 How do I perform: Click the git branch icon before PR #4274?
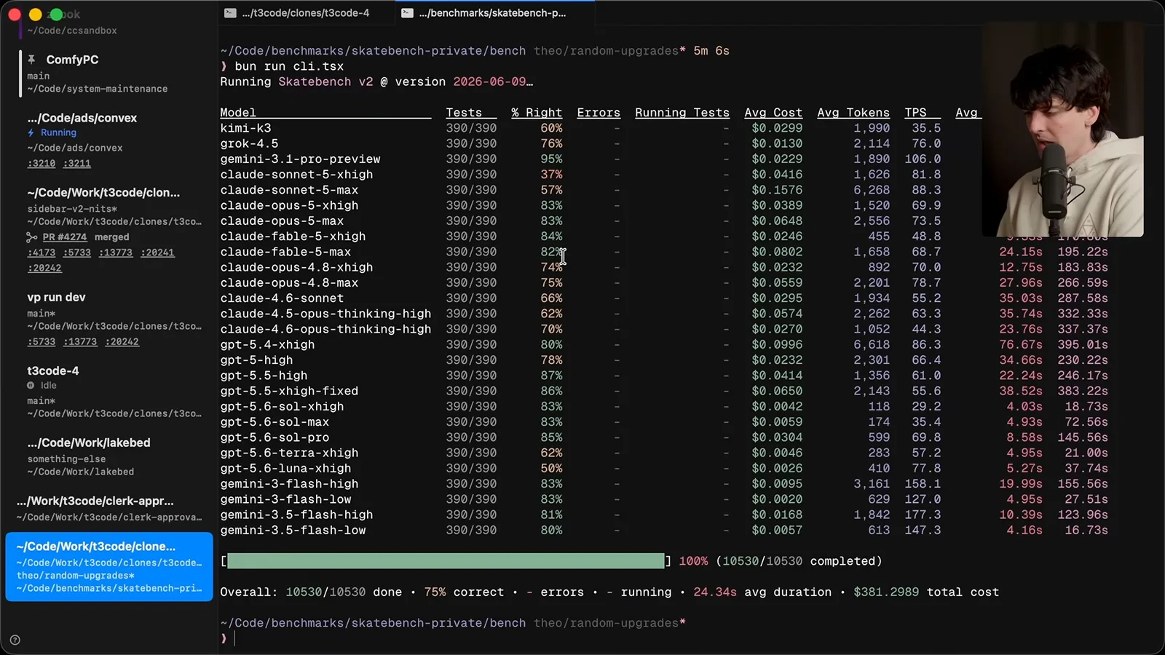coord(31,237)
